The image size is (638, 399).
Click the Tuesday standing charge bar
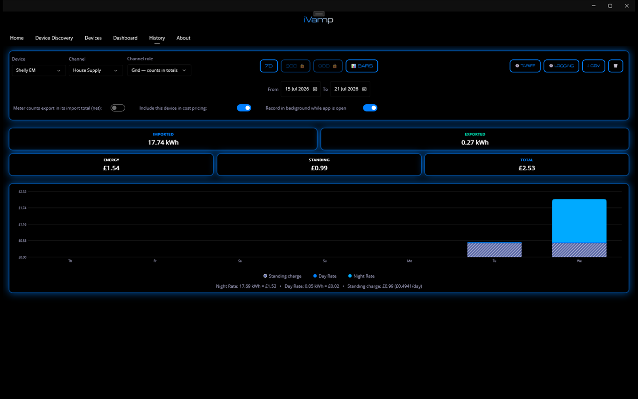coord(494,250)
